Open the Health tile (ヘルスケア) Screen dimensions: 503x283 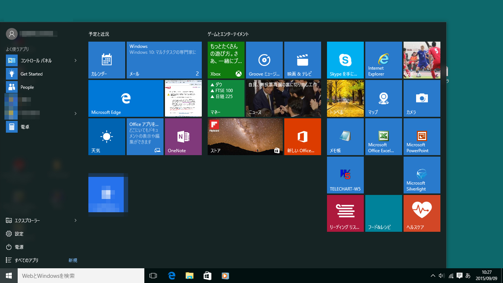point(422,213)
